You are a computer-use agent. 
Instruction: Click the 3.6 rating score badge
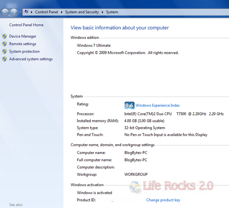[129, 105]
